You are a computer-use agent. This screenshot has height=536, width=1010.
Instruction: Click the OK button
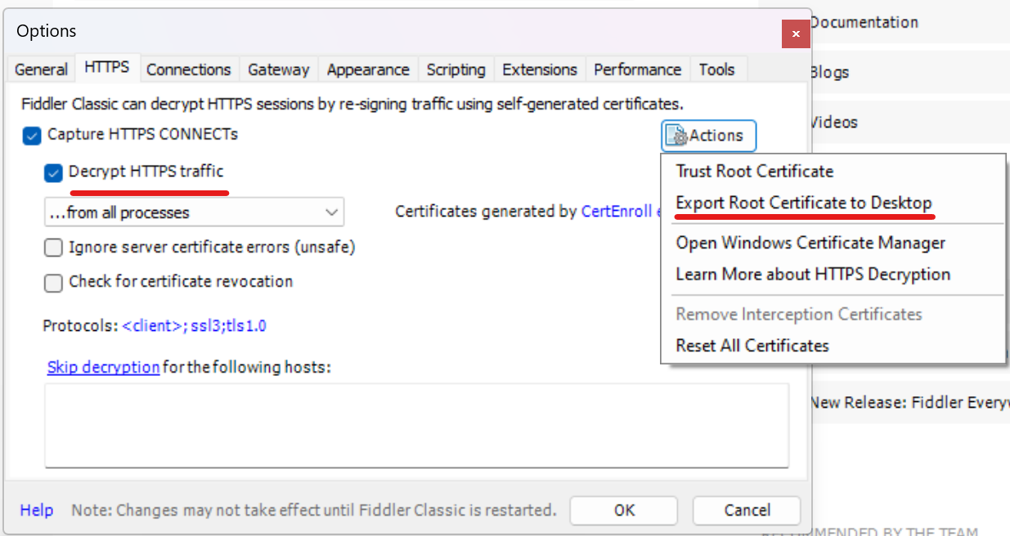pyautogui.click(x=624, y=510)
